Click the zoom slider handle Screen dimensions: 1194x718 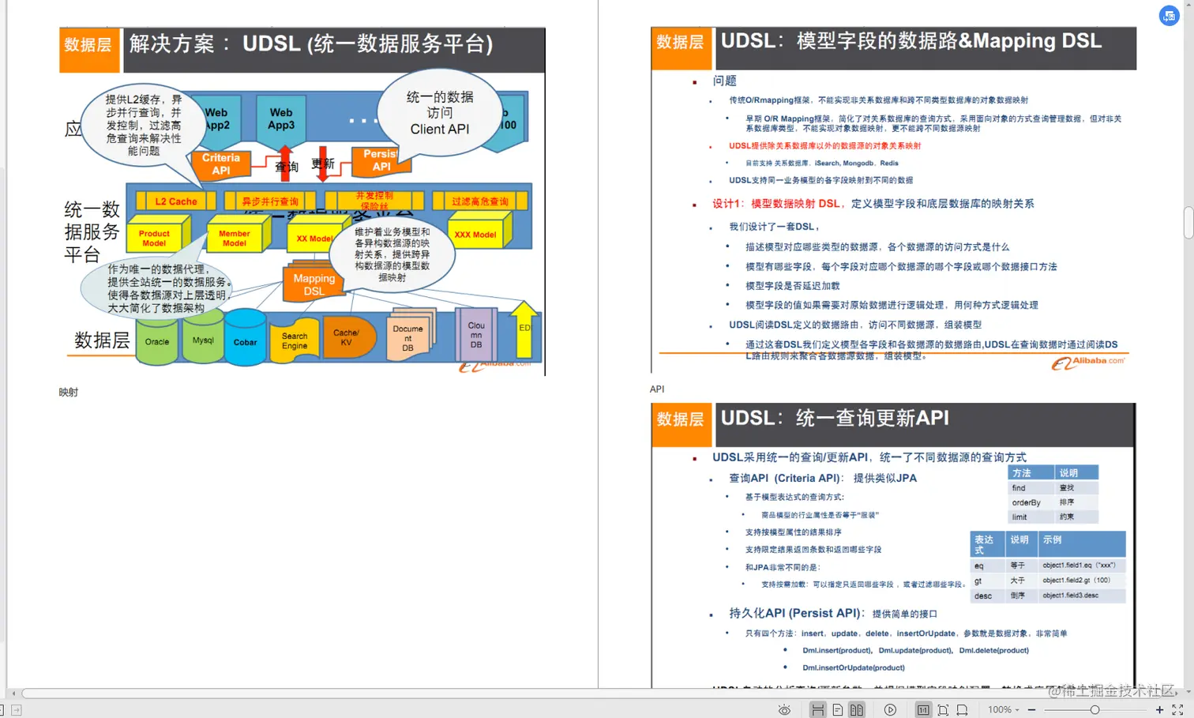click(1095, 709)
